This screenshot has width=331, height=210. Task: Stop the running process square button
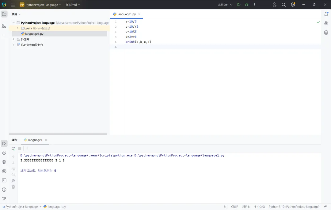[20, 149]
